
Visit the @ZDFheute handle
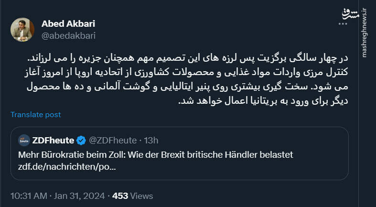pyautogui.click(x=113, y=141)
